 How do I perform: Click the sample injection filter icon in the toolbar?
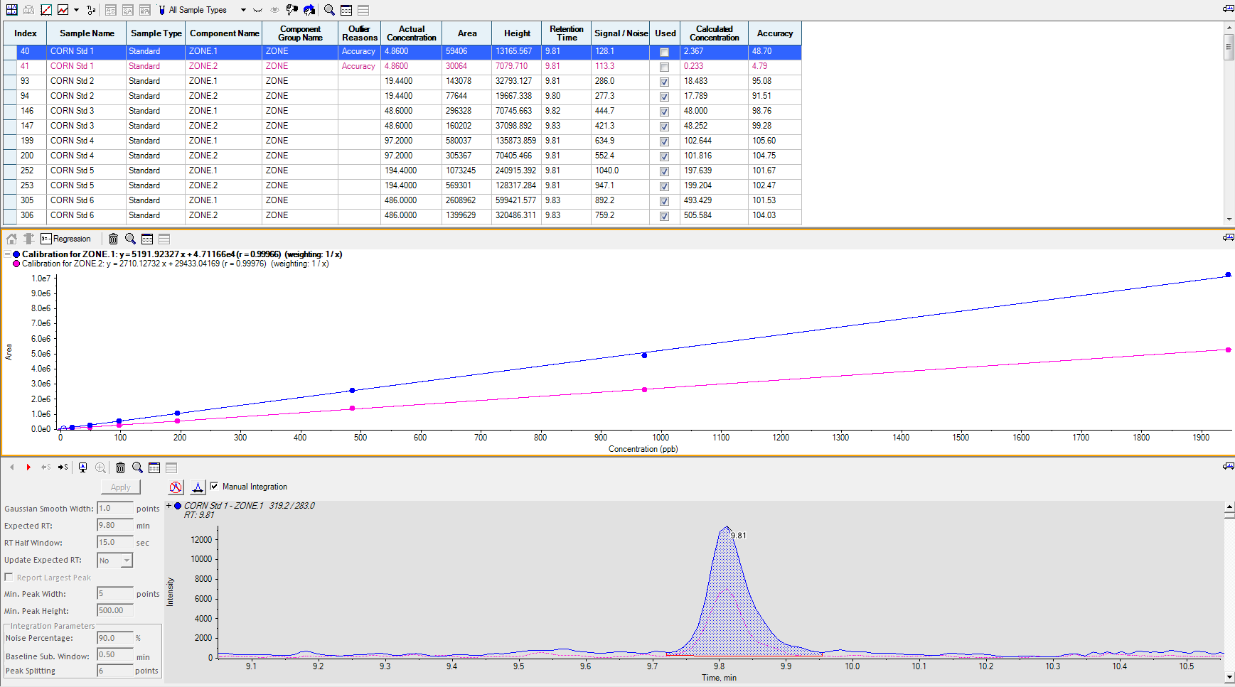point(161,9)
